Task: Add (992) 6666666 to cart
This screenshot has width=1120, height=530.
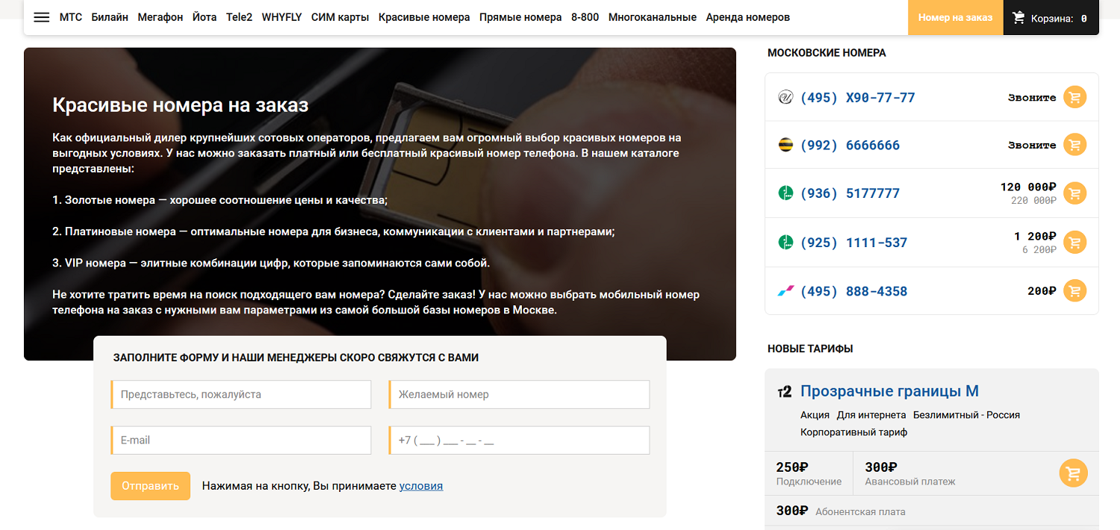Action: click(1074, 145)
